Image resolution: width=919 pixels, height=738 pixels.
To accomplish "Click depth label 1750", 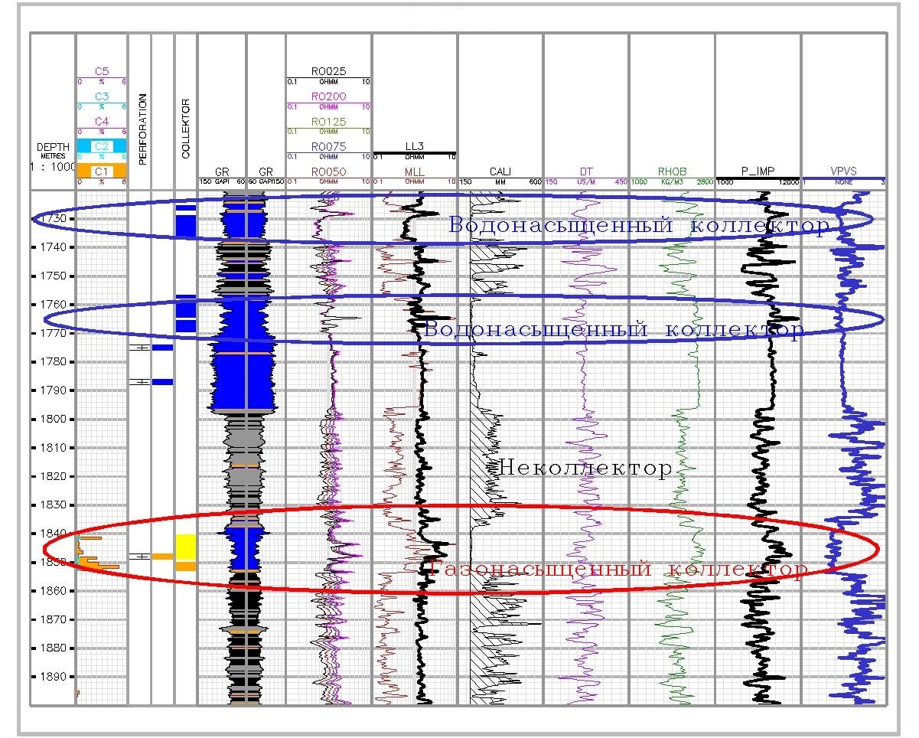I will 54,276.
